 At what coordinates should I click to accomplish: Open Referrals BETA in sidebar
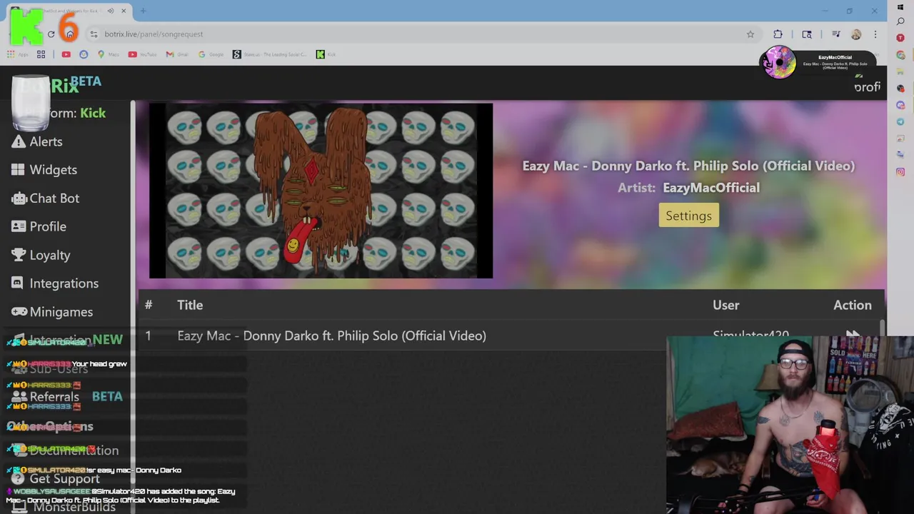pyautogui.click(x=66, y=397)
